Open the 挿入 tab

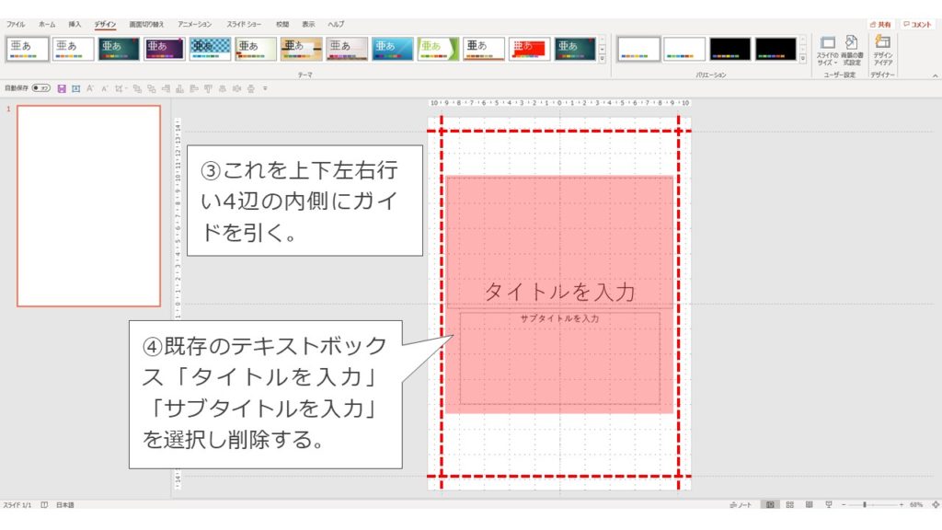[75, 25]
